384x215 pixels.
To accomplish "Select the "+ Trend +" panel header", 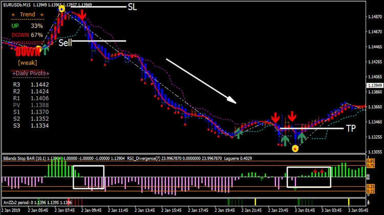I will click(x=24, y=15).
